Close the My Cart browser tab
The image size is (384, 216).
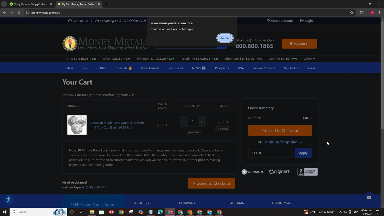pyautogui.click(x=99, y=4)
